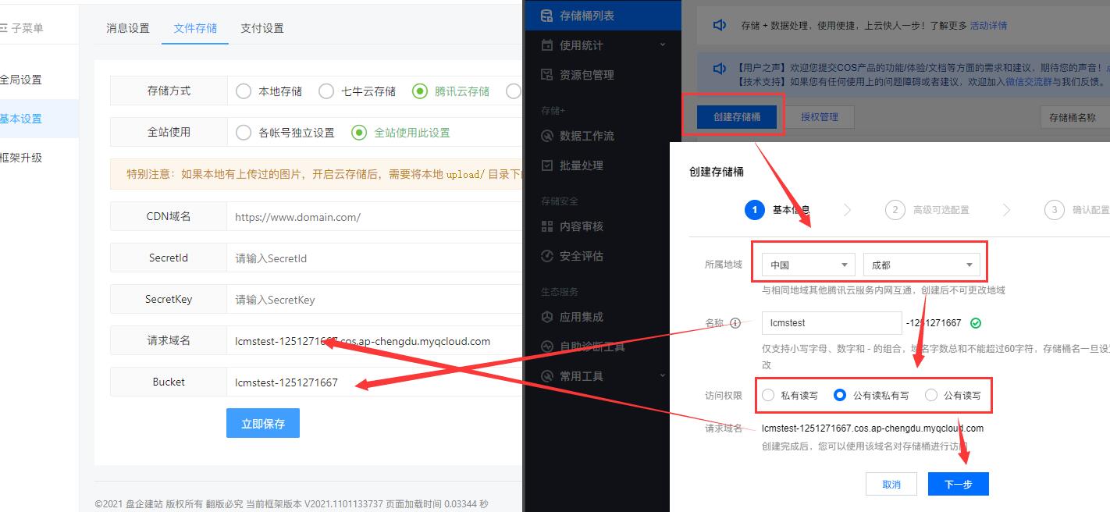Switch to 消息设置 tab

coord(128,28)
